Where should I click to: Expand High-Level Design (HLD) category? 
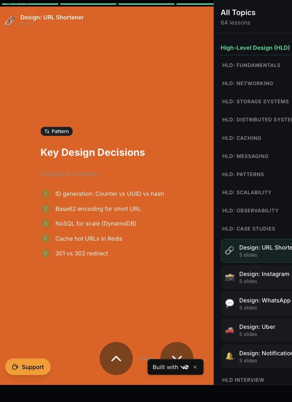pyautogui.click(x=255, y=48)
